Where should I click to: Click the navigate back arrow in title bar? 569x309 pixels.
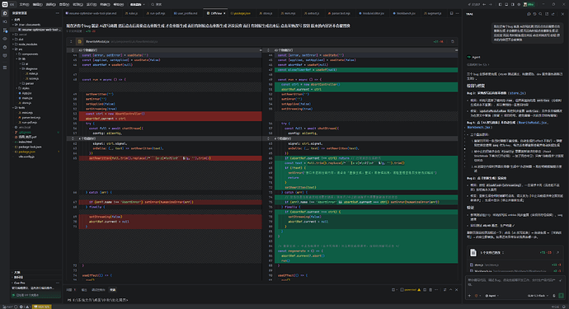click(x=484, y=4)
